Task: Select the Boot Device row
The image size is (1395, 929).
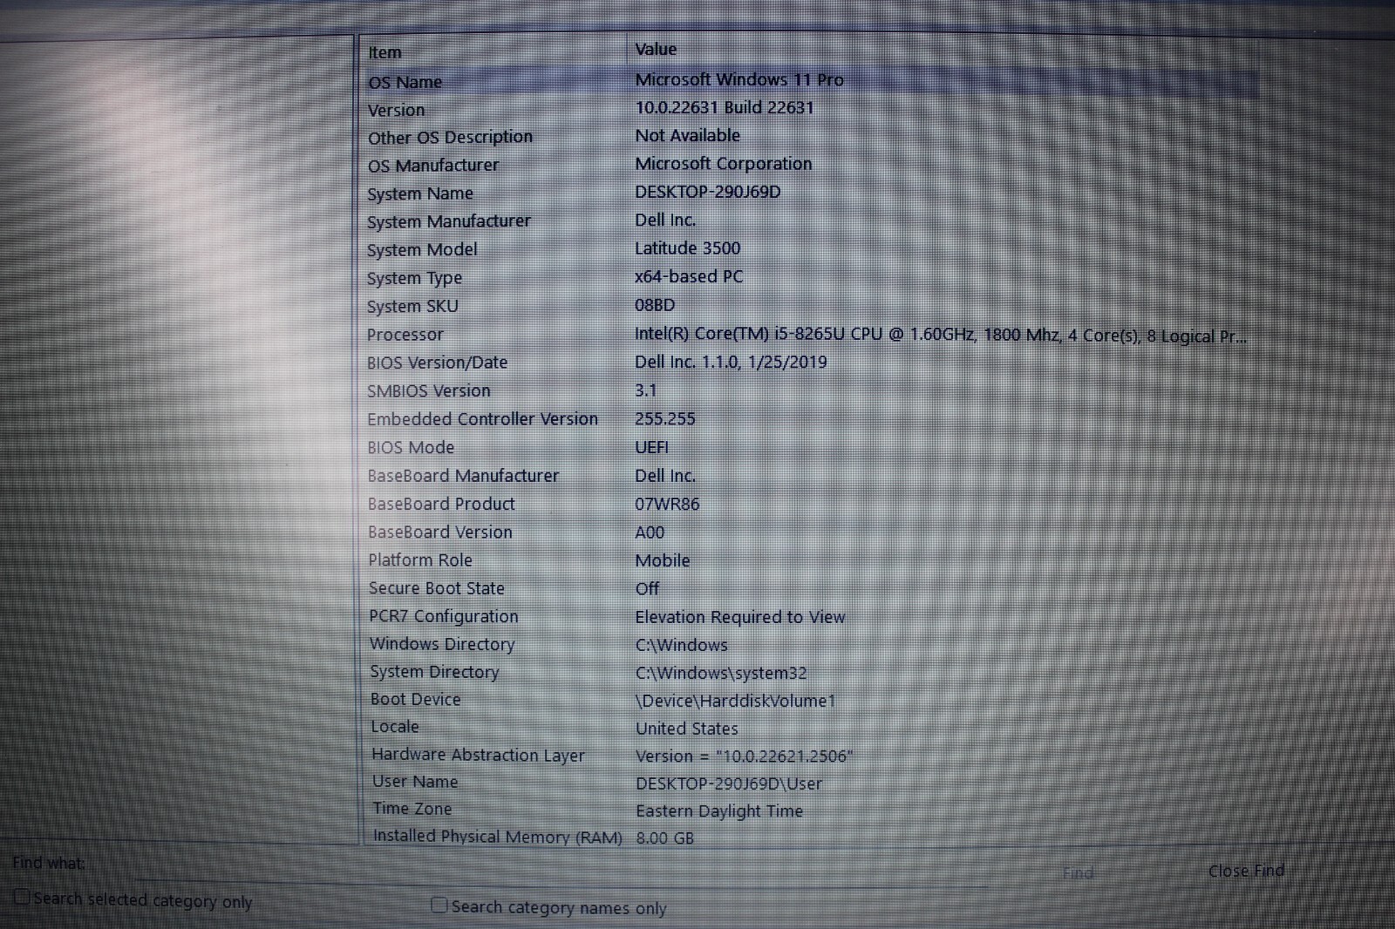Action: (415, 699)
